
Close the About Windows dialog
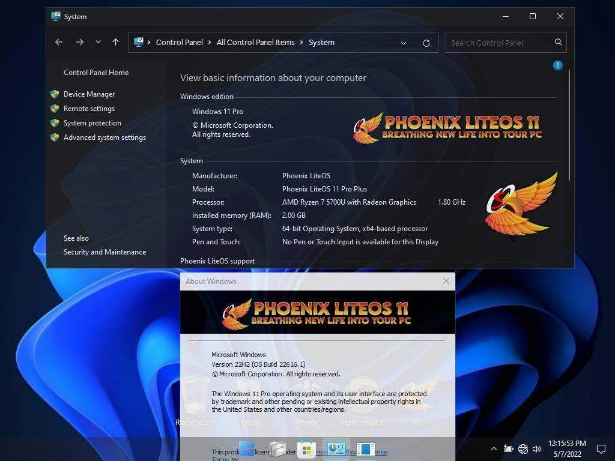tap(446, 281)
